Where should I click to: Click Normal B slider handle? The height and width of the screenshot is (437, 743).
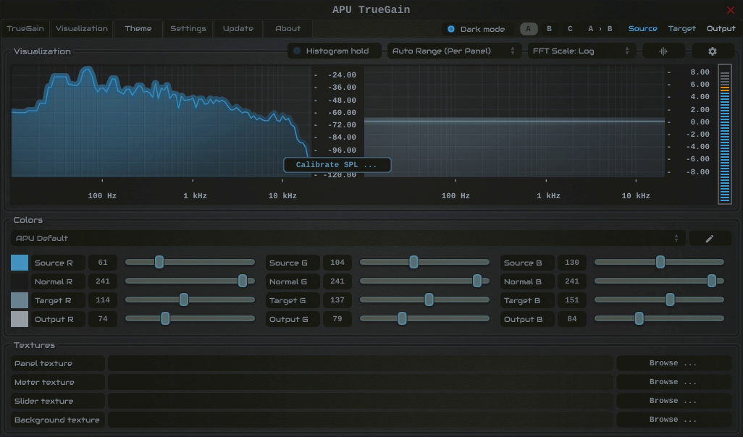click(x=712, y=281)
